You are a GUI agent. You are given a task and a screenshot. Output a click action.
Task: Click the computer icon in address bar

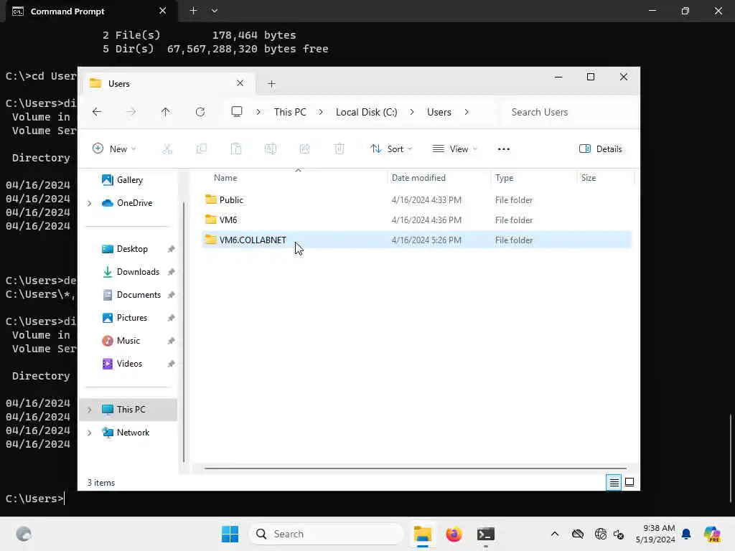[237, 111]
